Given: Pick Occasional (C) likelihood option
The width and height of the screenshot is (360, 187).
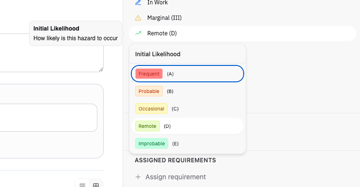Looking at the screenshot, I should pos(188,109).
